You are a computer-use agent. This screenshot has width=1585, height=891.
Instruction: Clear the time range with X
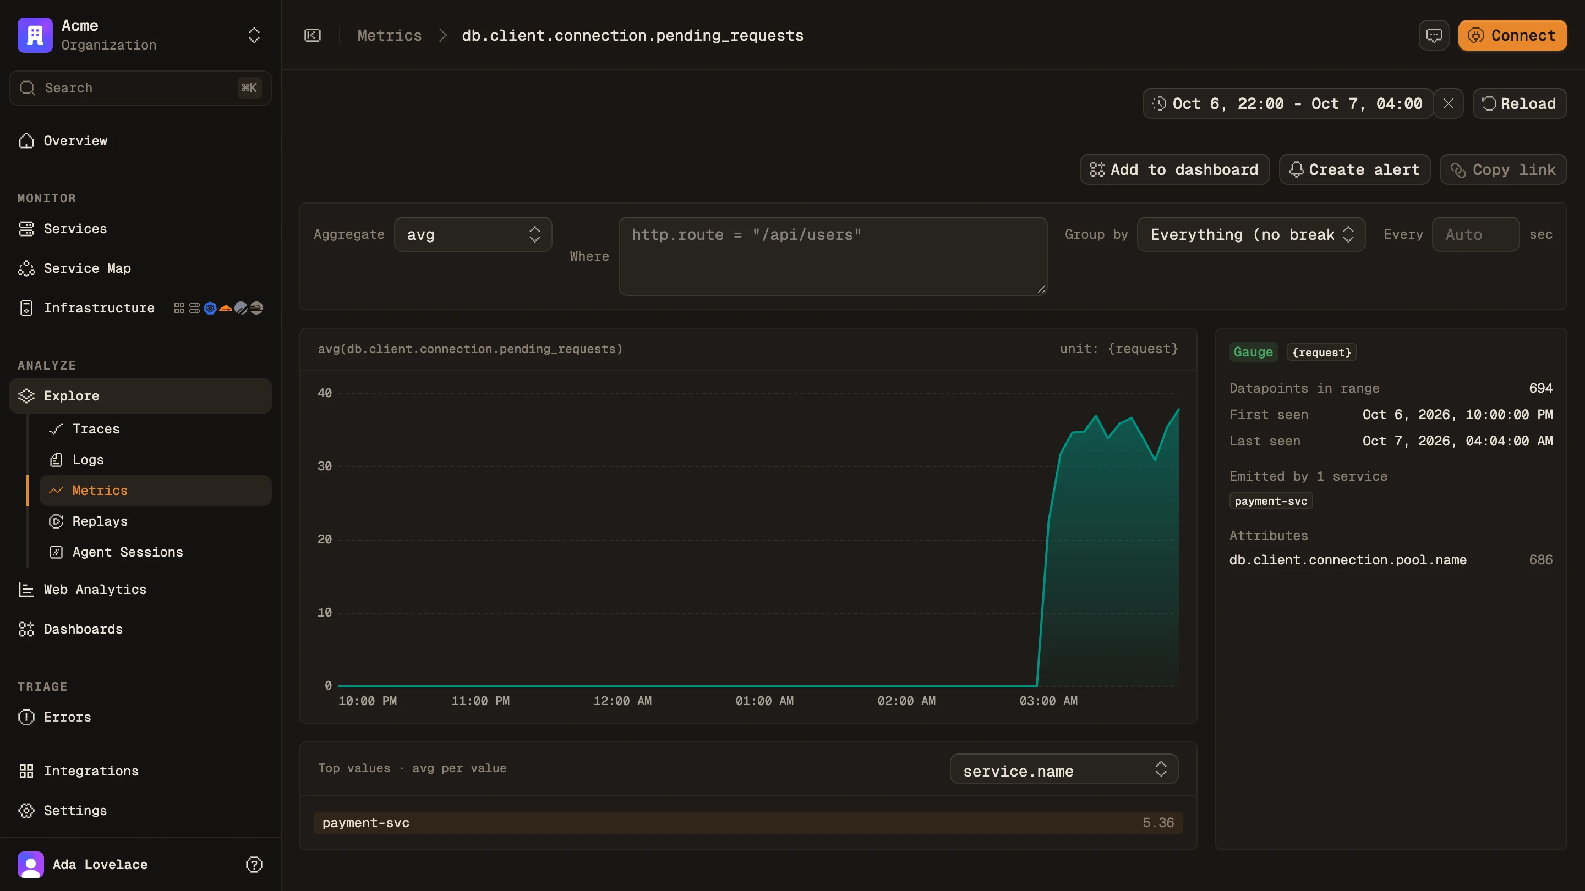click(1449, 103)
